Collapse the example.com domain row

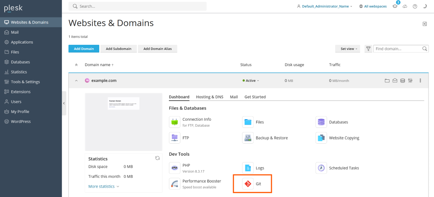76,81
